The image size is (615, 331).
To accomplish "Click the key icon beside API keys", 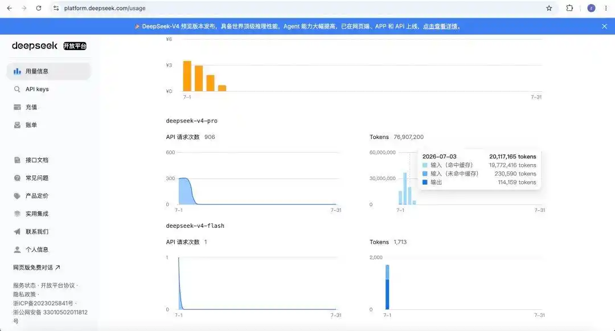I will 17,89.
